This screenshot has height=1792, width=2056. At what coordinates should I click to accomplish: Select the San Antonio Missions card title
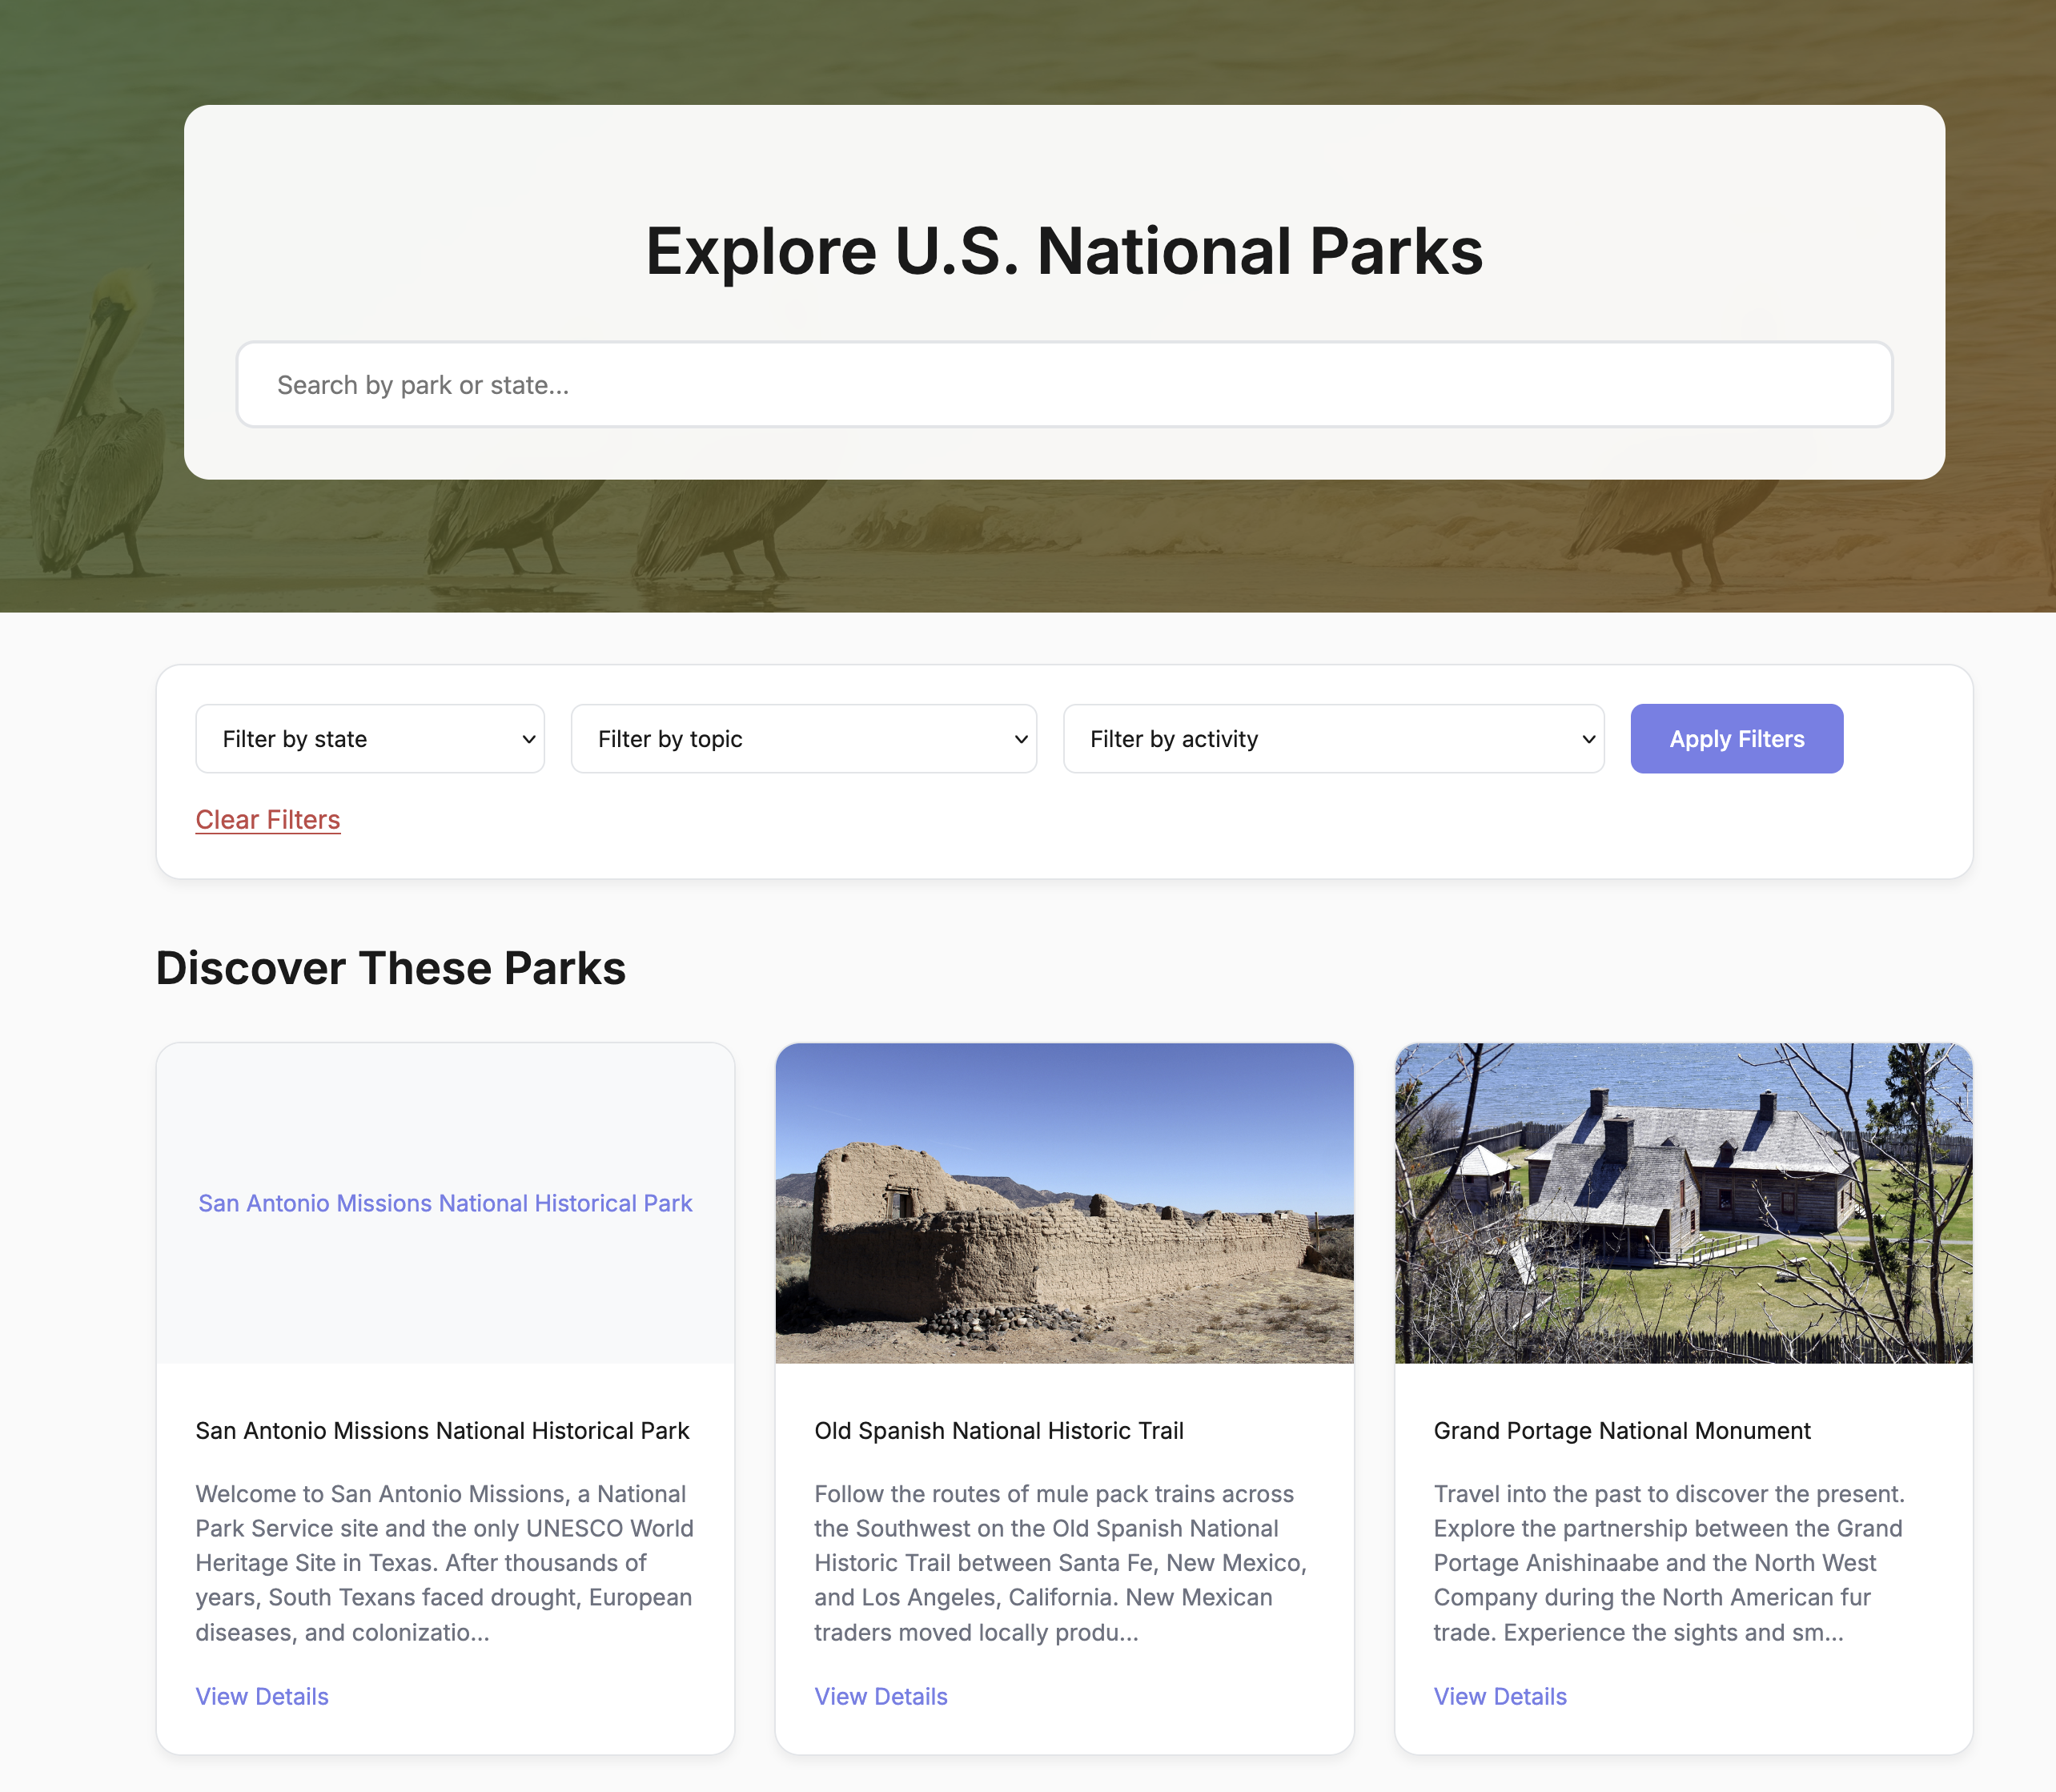point(442,1431)
